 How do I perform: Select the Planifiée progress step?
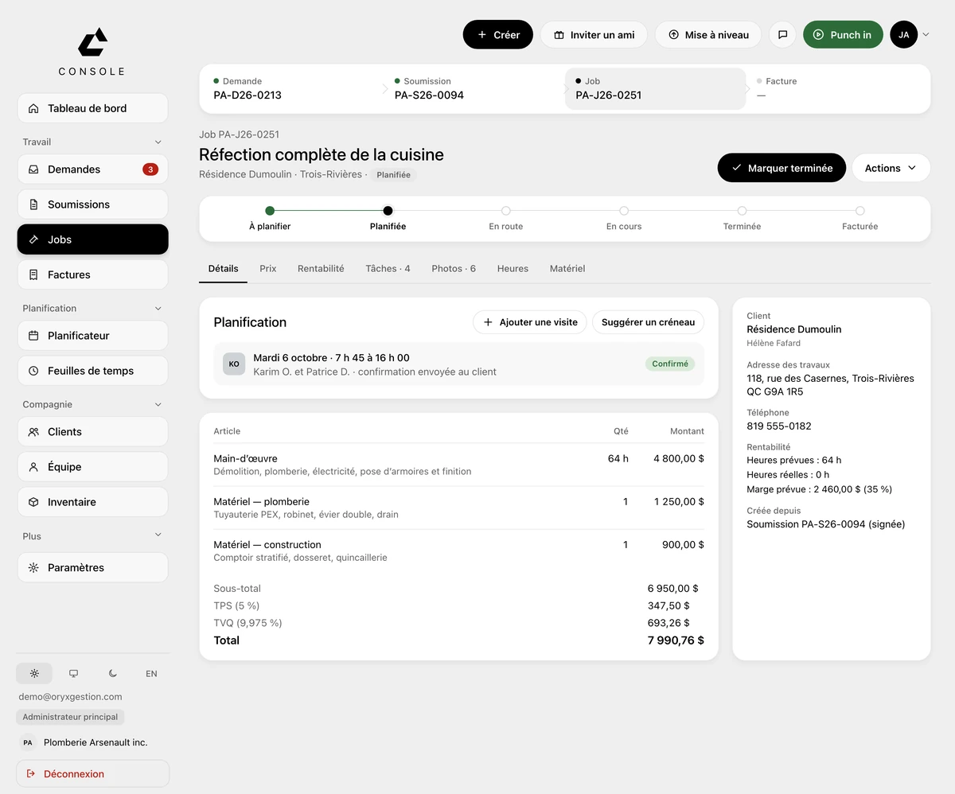[388, 218]
